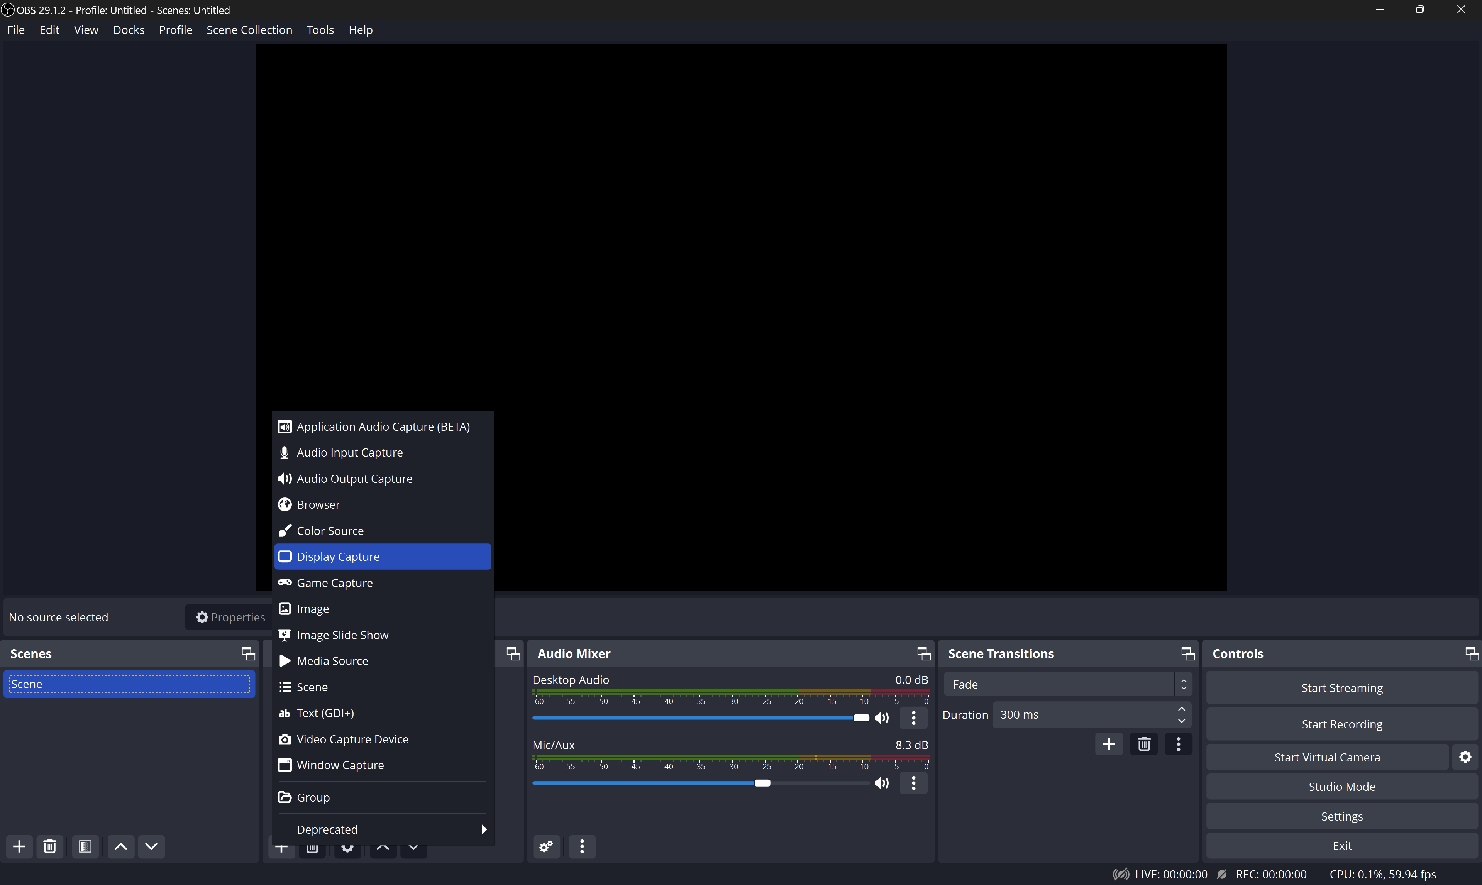Open Scene filters from the Scenes toolbar
1482x885 pixels.
85,846
